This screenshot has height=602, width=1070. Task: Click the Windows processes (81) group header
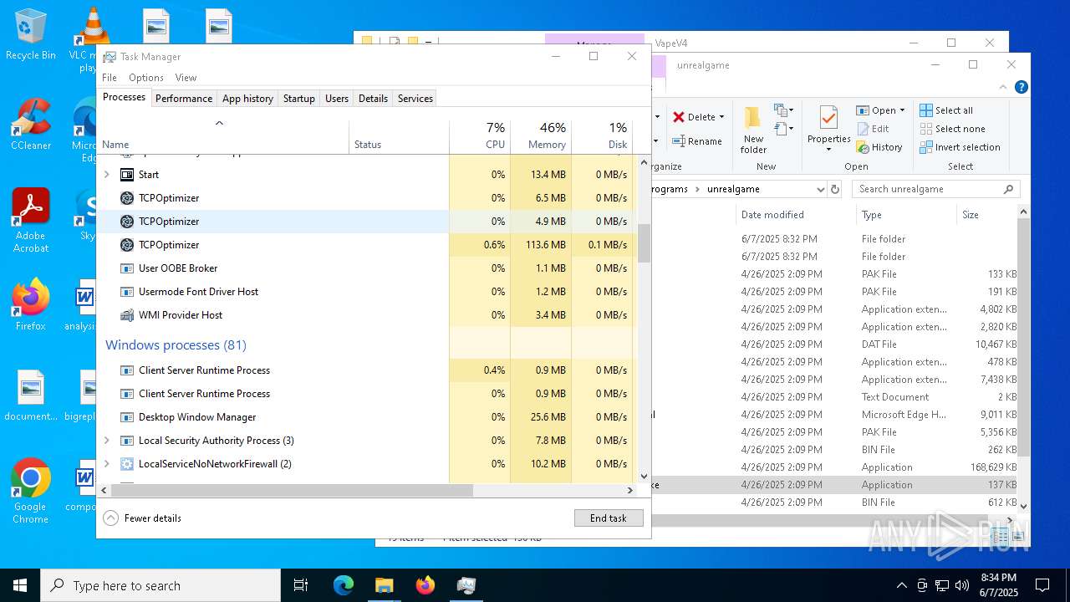[x=176, y=345]
